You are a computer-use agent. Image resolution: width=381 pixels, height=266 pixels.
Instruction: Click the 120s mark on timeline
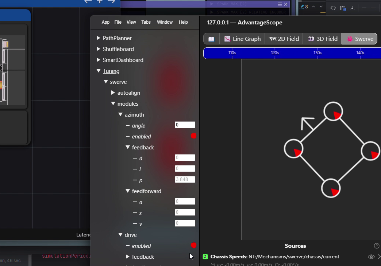tap(275, 53)
